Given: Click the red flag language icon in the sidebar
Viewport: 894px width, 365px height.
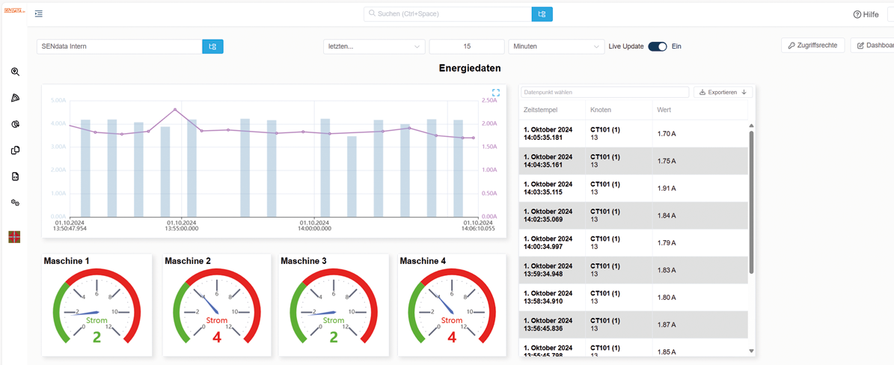Looking at the screenshot, I should click(x=14, y=237).
